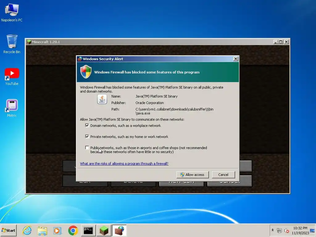
Task: Open the firewall risks help link
Action: pos(124,164)
